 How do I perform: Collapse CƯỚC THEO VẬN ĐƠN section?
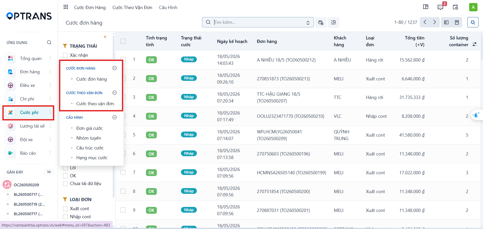pos(115,93)
